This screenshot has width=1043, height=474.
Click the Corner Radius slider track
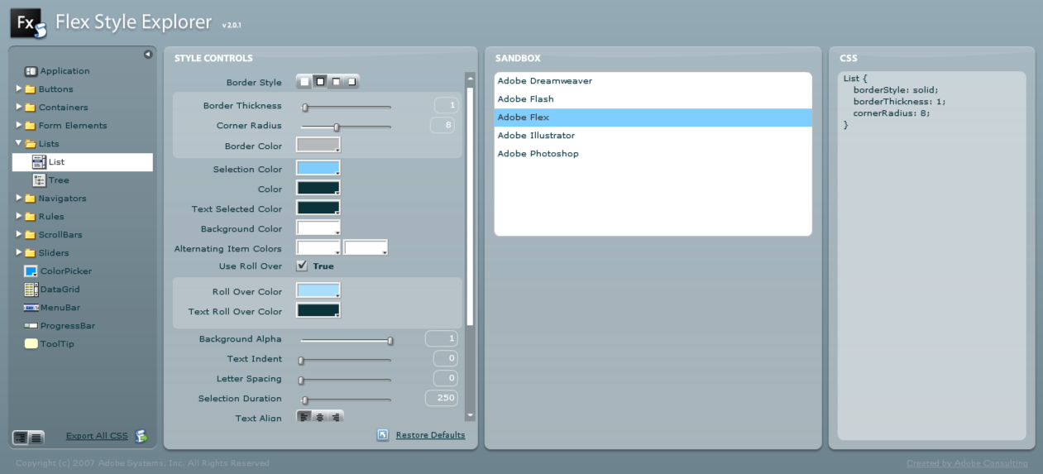[x=346, y=127]
